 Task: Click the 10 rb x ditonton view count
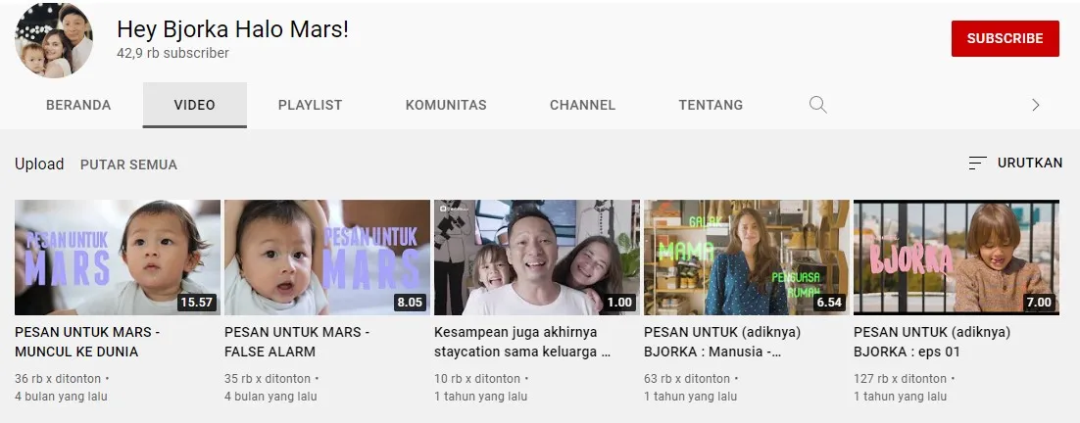point(477,379)
